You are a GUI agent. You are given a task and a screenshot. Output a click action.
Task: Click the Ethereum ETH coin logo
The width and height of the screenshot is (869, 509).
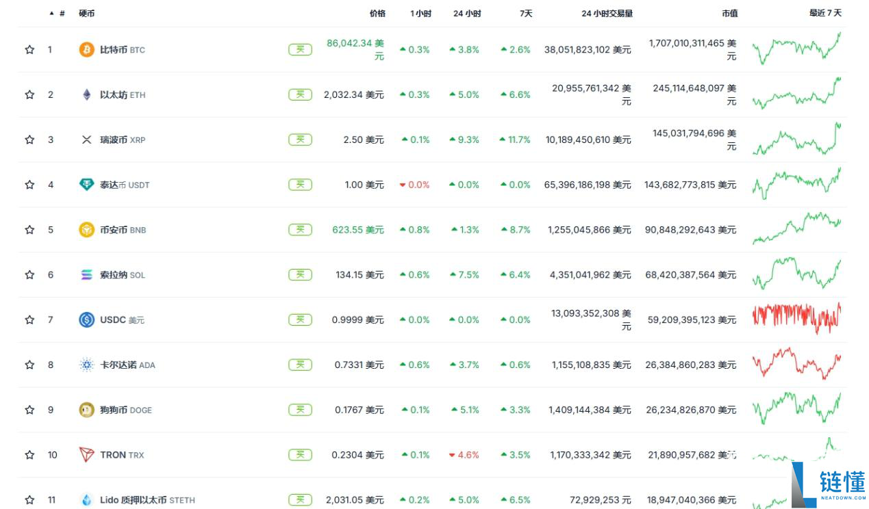(x=86, y=94)
